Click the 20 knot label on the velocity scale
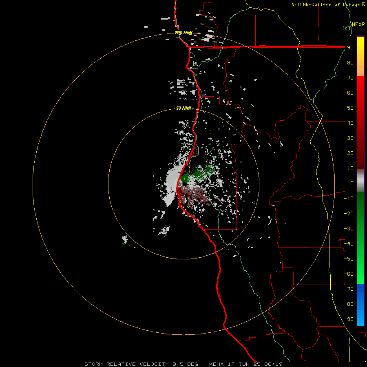This screenshot has width=367, height=367. coord(350,153)
